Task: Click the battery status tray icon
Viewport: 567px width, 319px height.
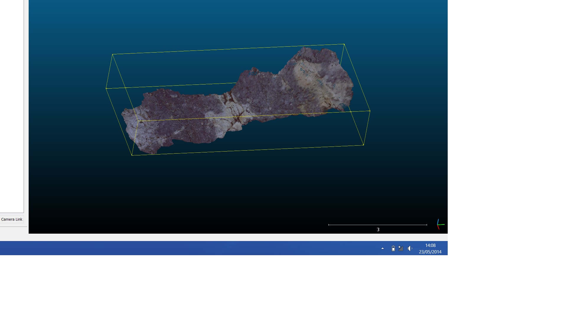Action: coord(393,248)
